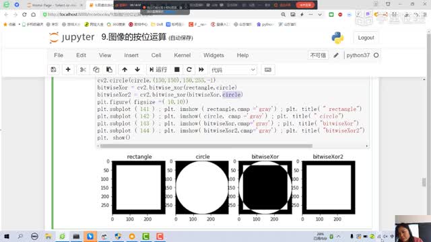The height and width of the screenshot is (242, 431).
Task: Open the Dell bookmarks folder
Action: pos(157,24)
